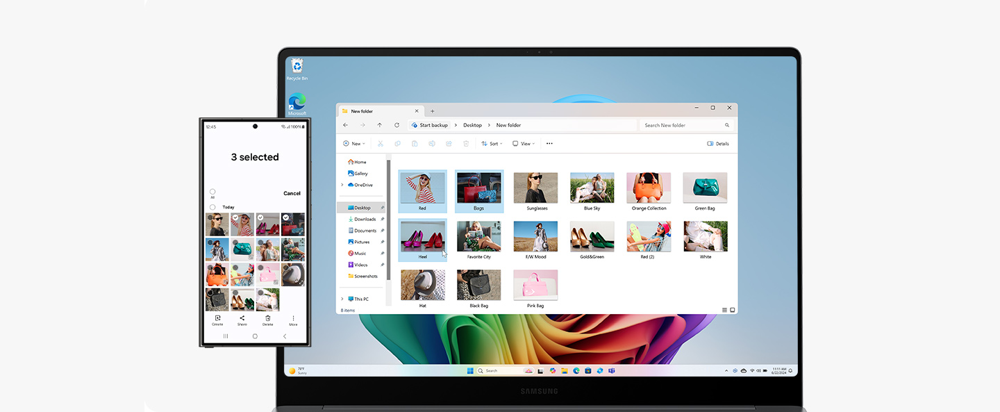This screenshot has width=1000, height=412.
Task: Click the Search New folder field
Action: click(x=685, y=125)
